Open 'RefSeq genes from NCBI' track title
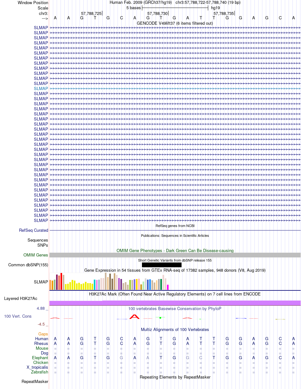Screen dimensions: 301x389 pos(175,226)
